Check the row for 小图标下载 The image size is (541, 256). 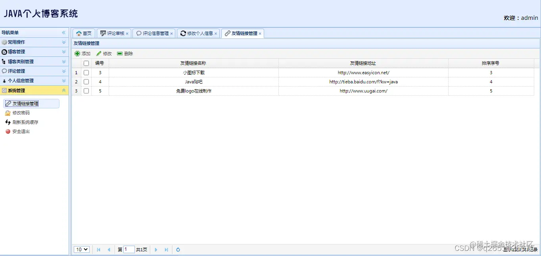tap(86, 73)
